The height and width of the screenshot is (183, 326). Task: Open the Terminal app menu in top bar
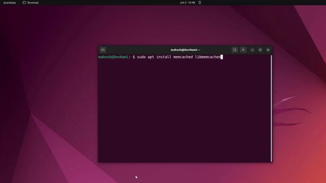(31, 3)
